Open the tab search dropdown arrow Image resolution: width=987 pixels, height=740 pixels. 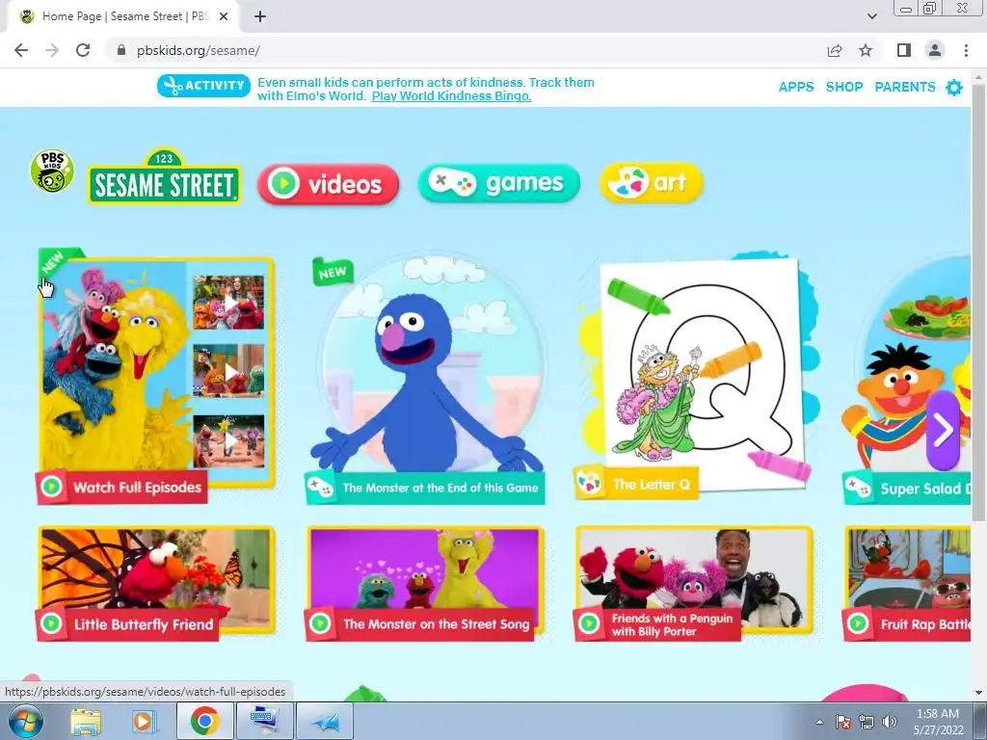pyautogui.click(x=872, y=16)
